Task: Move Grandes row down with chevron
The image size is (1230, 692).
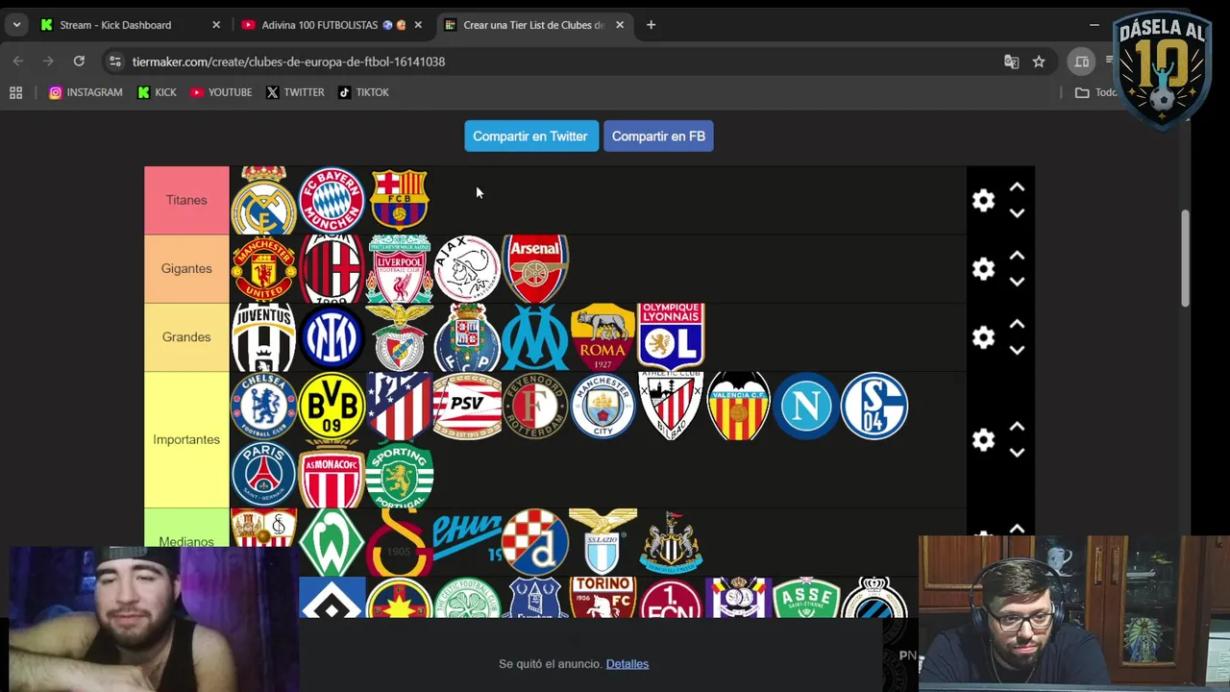Action: (1017, 350)
